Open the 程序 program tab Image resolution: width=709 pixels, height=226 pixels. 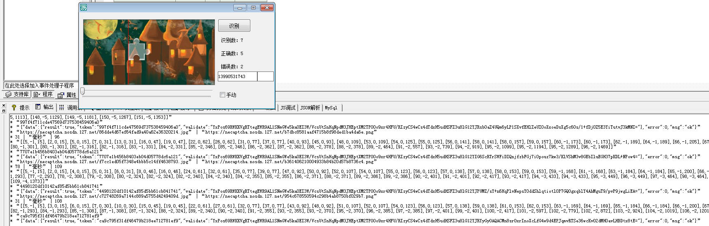pos(43,95)
